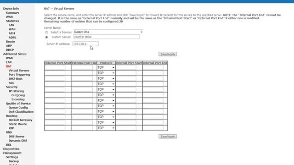Open IP Filtering under Security
Screen dimensions: 294x165
(x=17, y=91)
